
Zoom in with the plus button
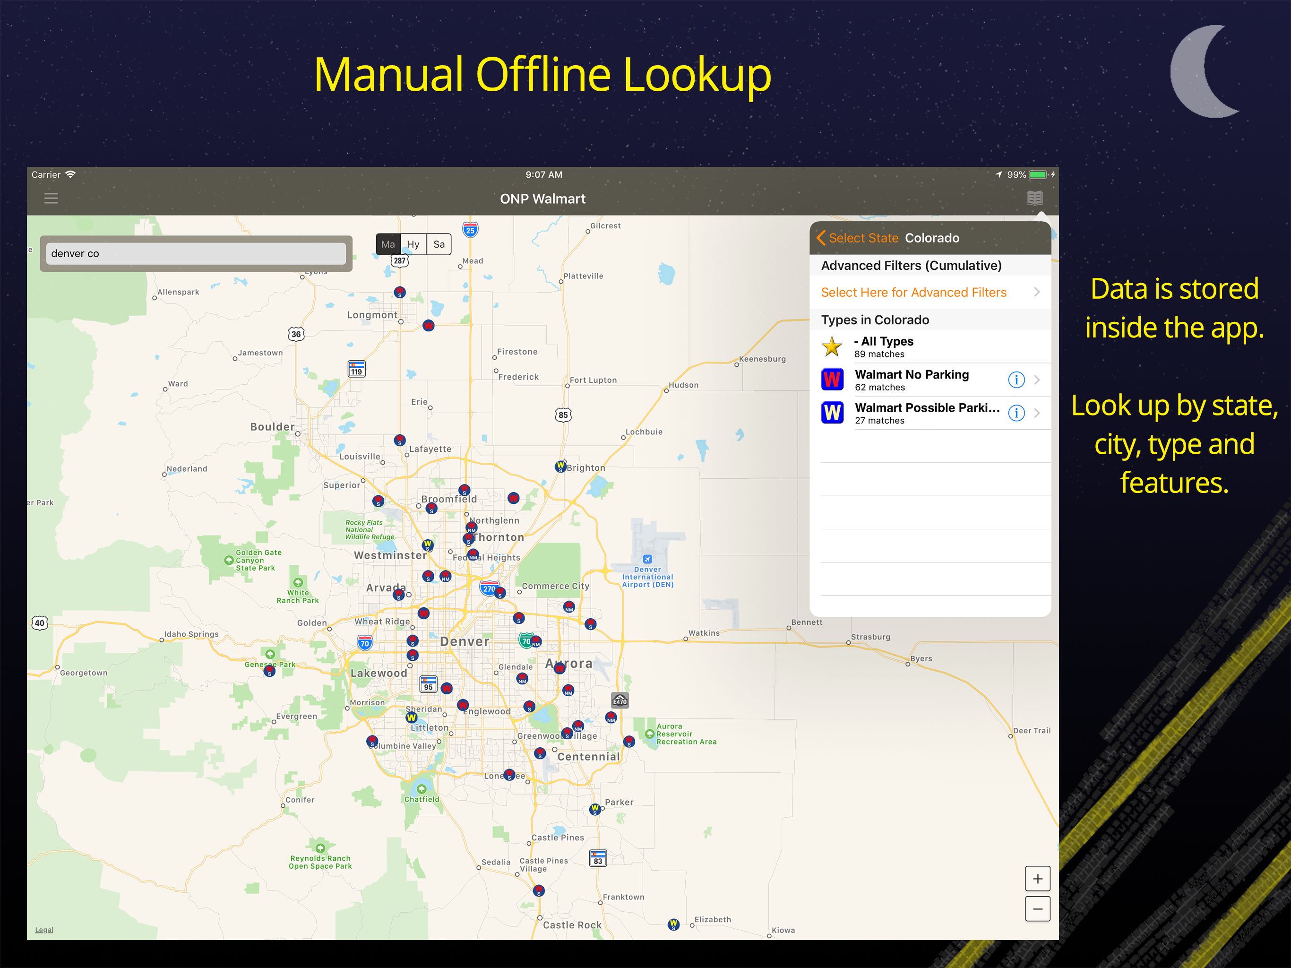pos(1037,879)
